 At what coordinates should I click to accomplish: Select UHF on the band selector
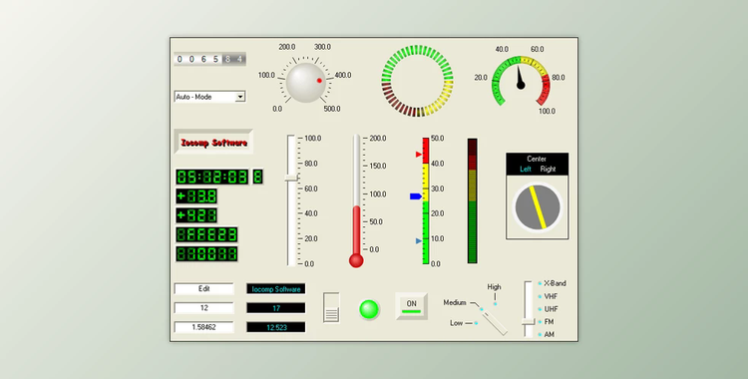click(551, 309)
